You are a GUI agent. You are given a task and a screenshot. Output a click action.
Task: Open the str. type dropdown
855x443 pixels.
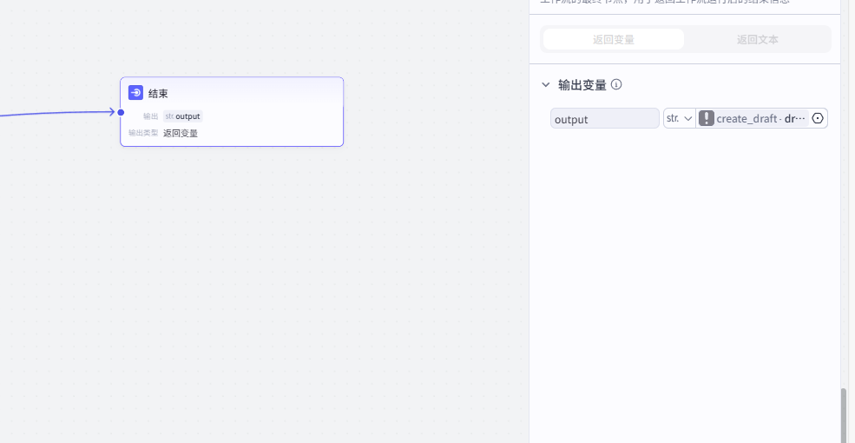(679, 119)
